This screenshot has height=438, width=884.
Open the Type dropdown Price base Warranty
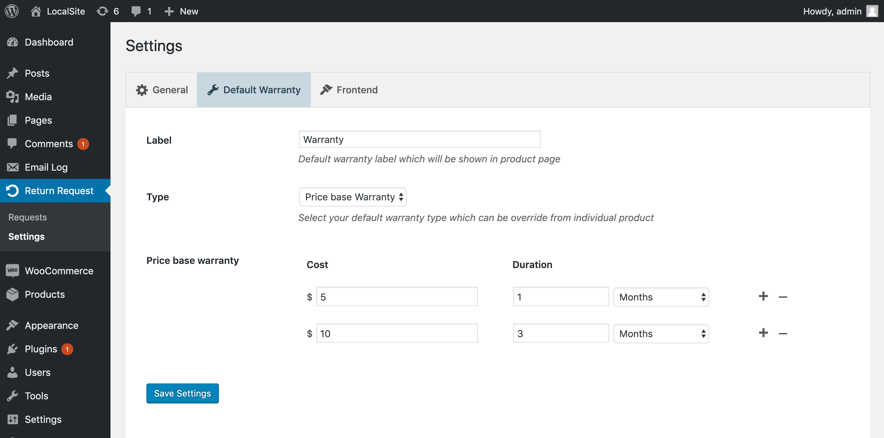coord(353,197)
